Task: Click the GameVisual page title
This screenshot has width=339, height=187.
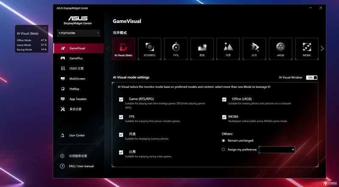Action: 127,21
